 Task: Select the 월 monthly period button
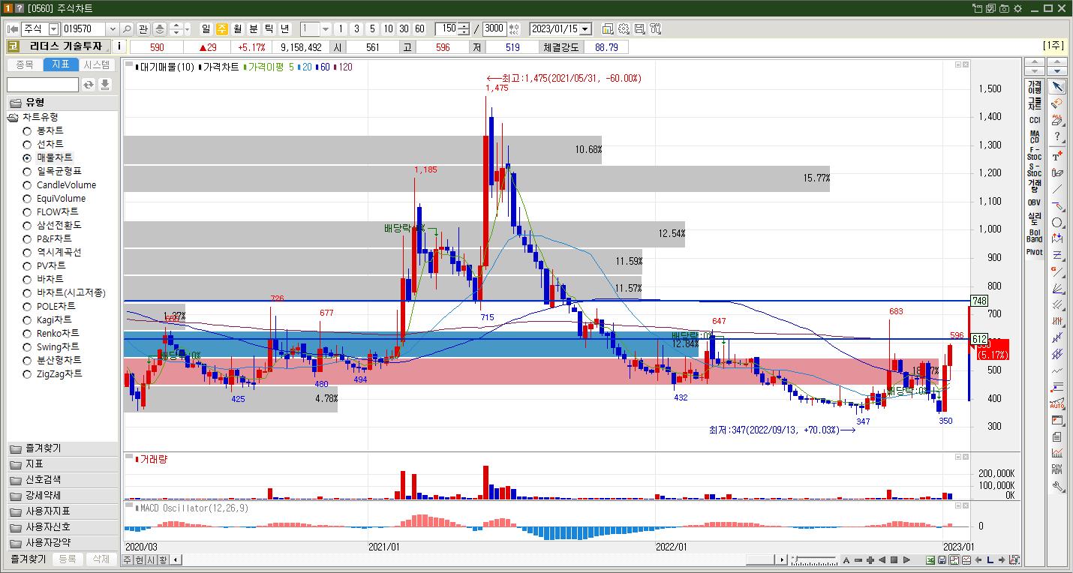coord(238,28)
